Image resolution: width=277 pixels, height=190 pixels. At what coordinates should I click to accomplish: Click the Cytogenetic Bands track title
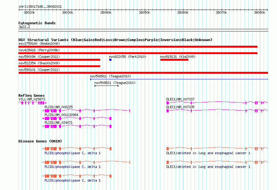click(37, 23)
